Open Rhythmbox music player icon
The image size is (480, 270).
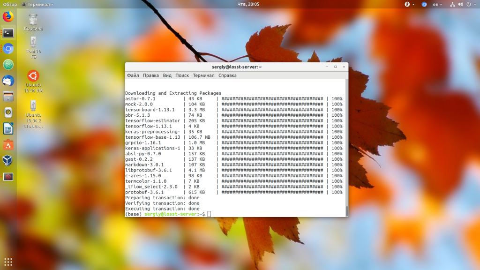[x=8, y=112]
